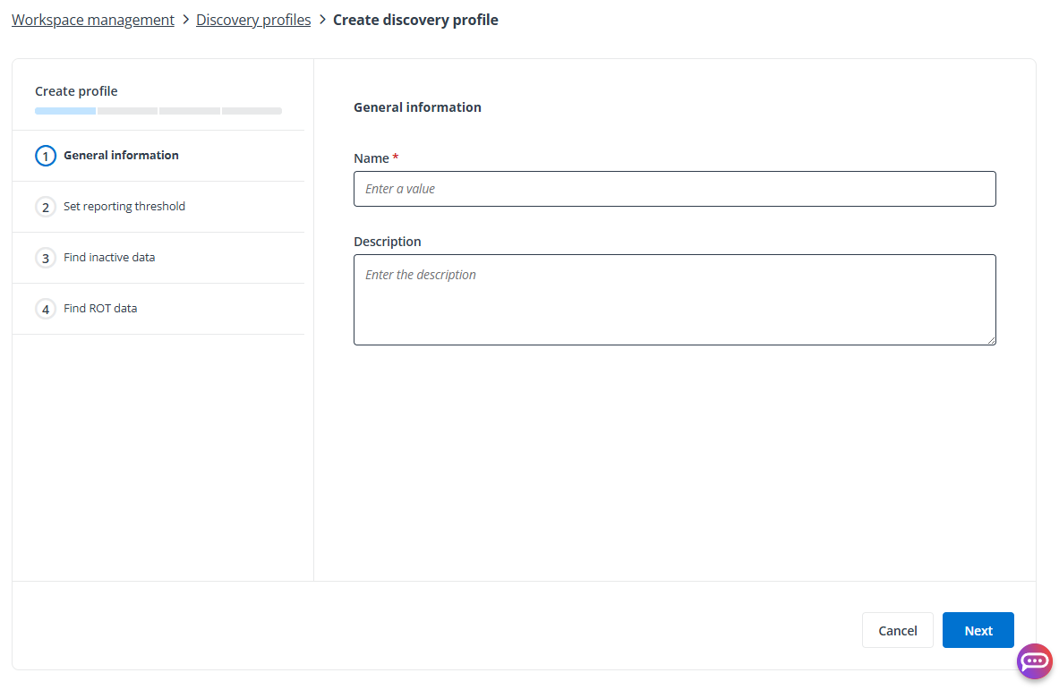Open the Discovery profiles breadcrumb link

pyautogui.click(x=253, y=19)
